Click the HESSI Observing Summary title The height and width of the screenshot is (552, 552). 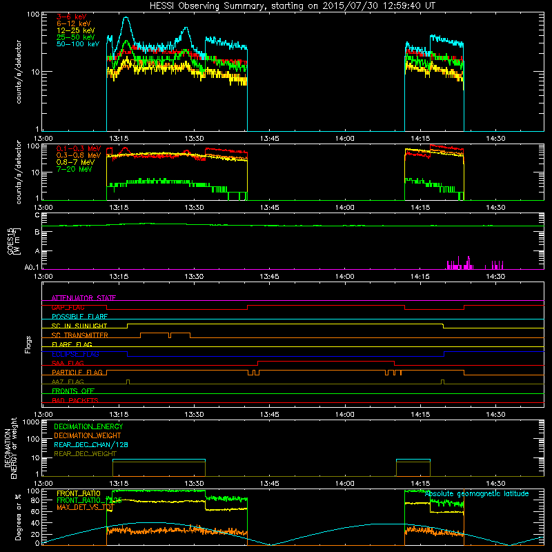pos(292,6)
